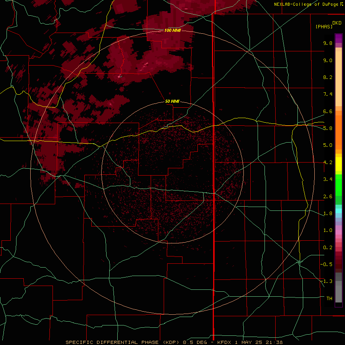This screenshot has width=345, height=345.
Task: Click the DKD units label above the scale
Action: tap(337, 23)
